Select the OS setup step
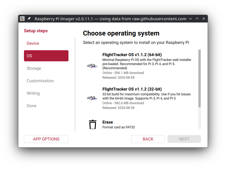The width and height of the screenshot is (226, 169). point(46,56)
